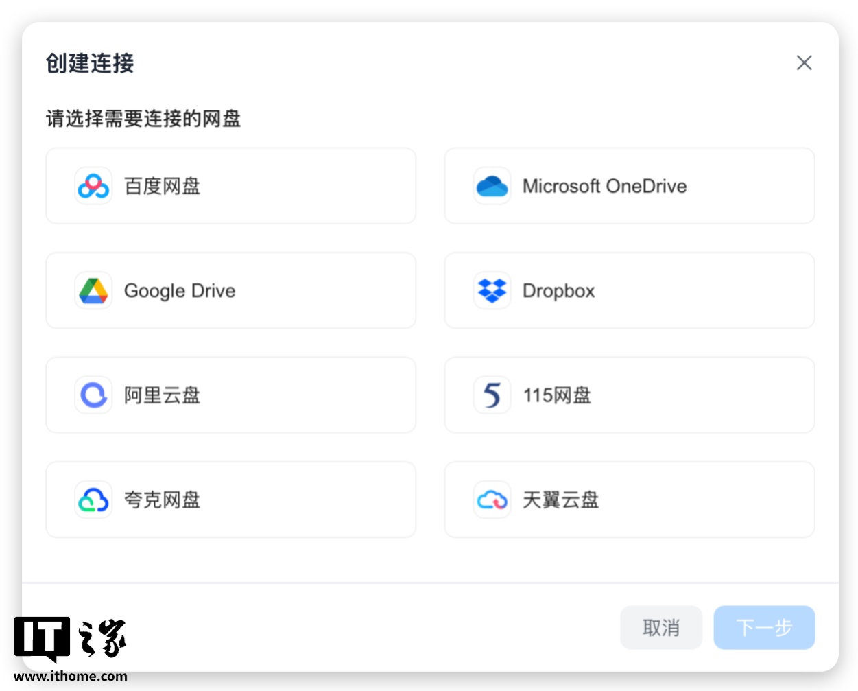This screenshot has height=691, width=858.
Task: Cancel with the 取消 button
Action: click(661, 627)
